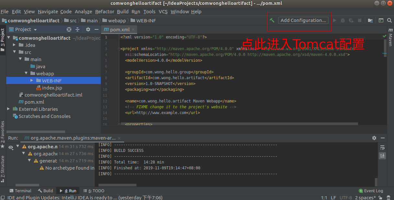The height and width of the screenshot is (200, 394).
Task: Expand the .idea folder arrow
Action: (14, 45)
